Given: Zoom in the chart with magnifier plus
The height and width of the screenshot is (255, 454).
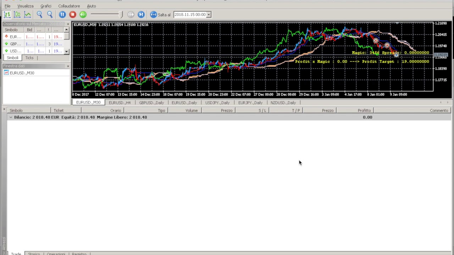Looking at the screenshot, I should (39, 15).
